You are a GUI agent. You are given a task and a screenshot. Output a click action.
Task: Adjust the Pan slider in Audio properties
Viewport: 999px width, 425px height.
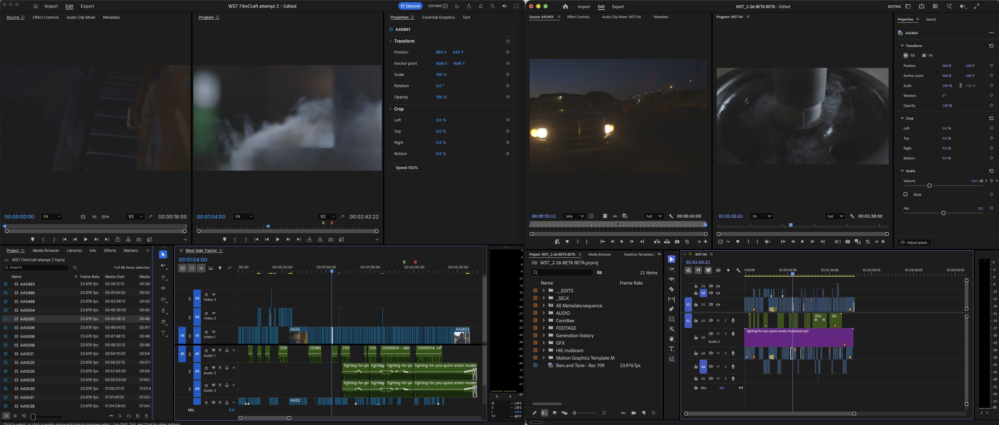[x=943, y=213]
